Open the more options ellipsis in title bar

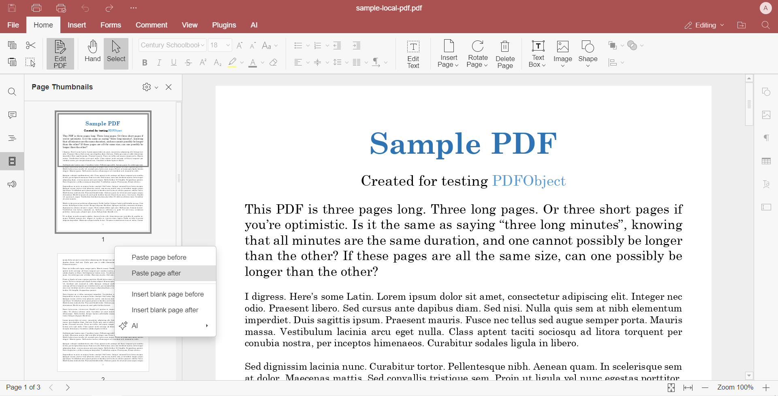click(134, 8)
